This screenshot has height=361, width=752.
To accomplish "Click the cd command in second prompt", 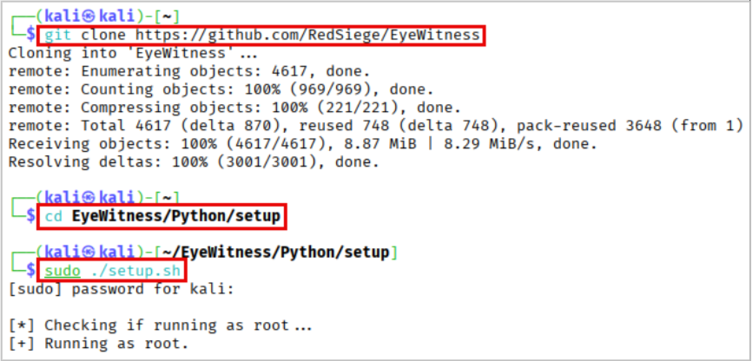I will pos(53,216).
